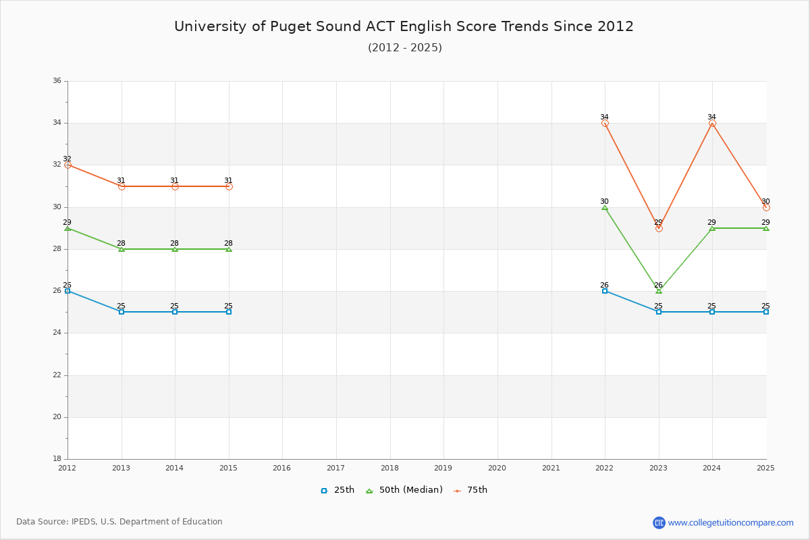
Task: Select the 2023 median point (26)
Action: (659, 291)
